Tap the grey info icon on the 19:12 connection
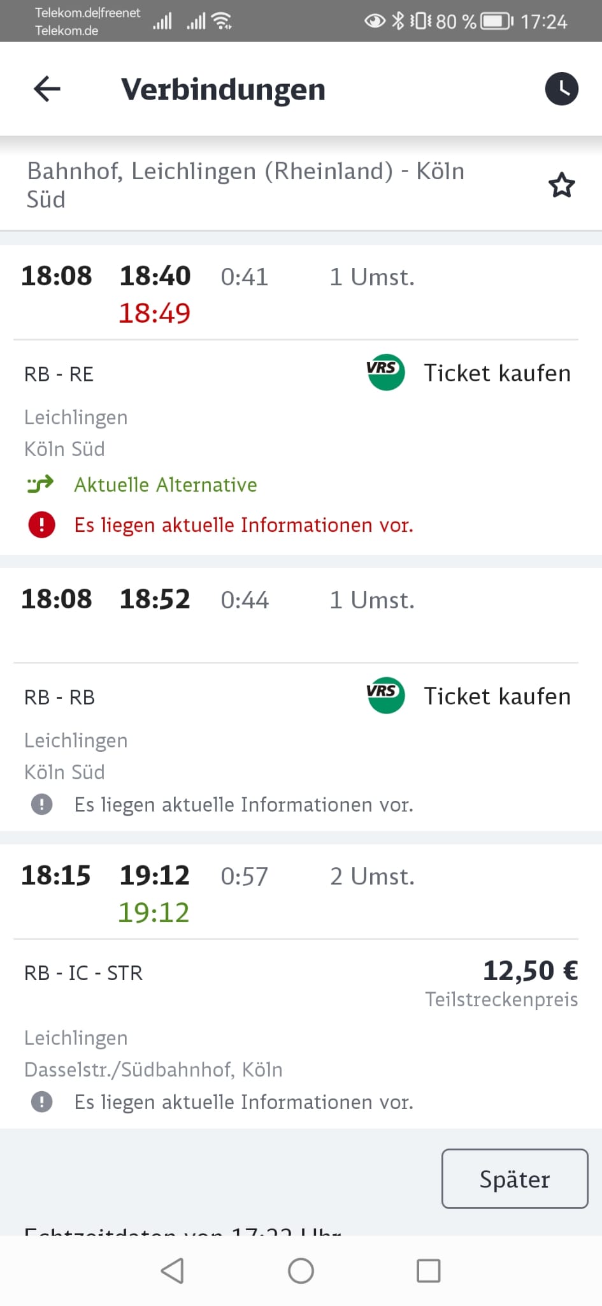 [x=42, y=1101]
